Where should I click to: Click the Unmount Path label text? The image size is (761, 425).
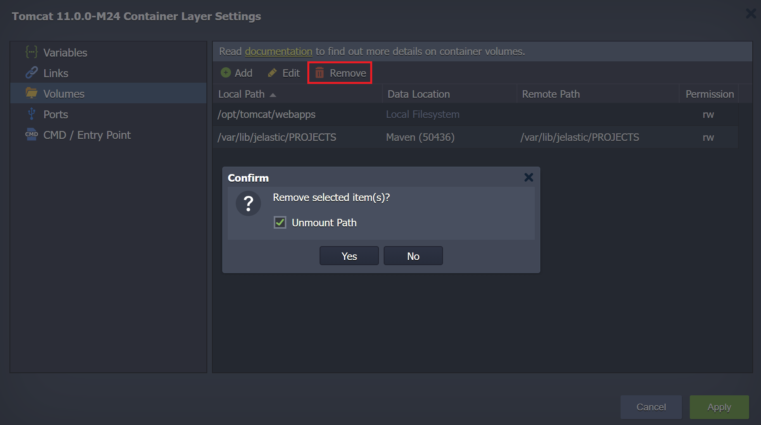324,222
